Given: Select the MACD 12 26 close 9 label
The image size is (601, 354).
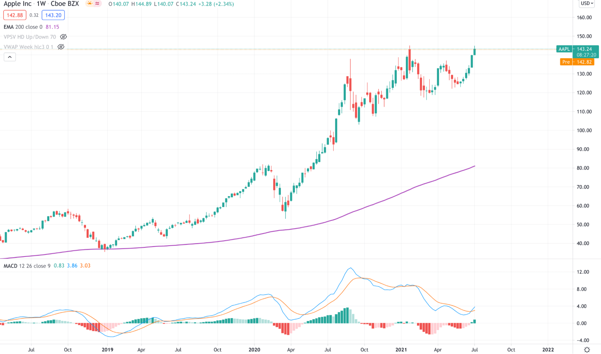Looking at the screenshot, I should [27, 266].
